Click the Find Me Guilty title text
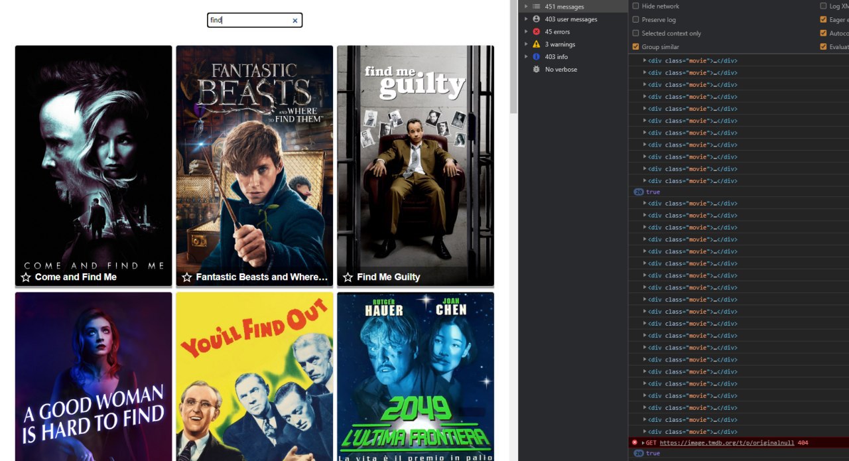The width and height of the screenshot is (849, 461). (x=389, y=277)
